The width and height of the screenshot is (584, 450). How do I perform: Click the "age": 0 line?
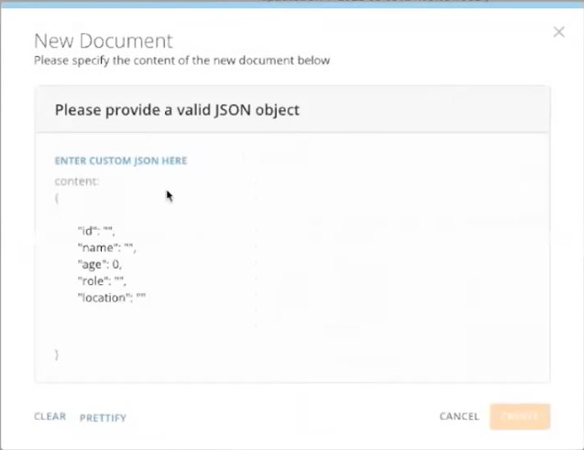pyautogui.click(x=99, y=264)
